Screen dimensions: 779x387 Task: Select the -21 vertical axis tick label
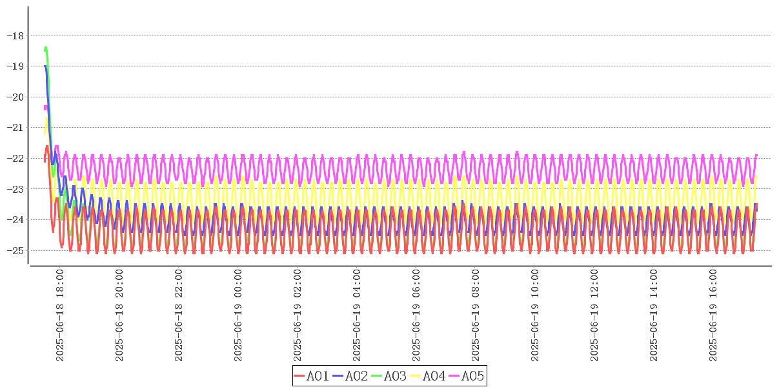[14, 128]
